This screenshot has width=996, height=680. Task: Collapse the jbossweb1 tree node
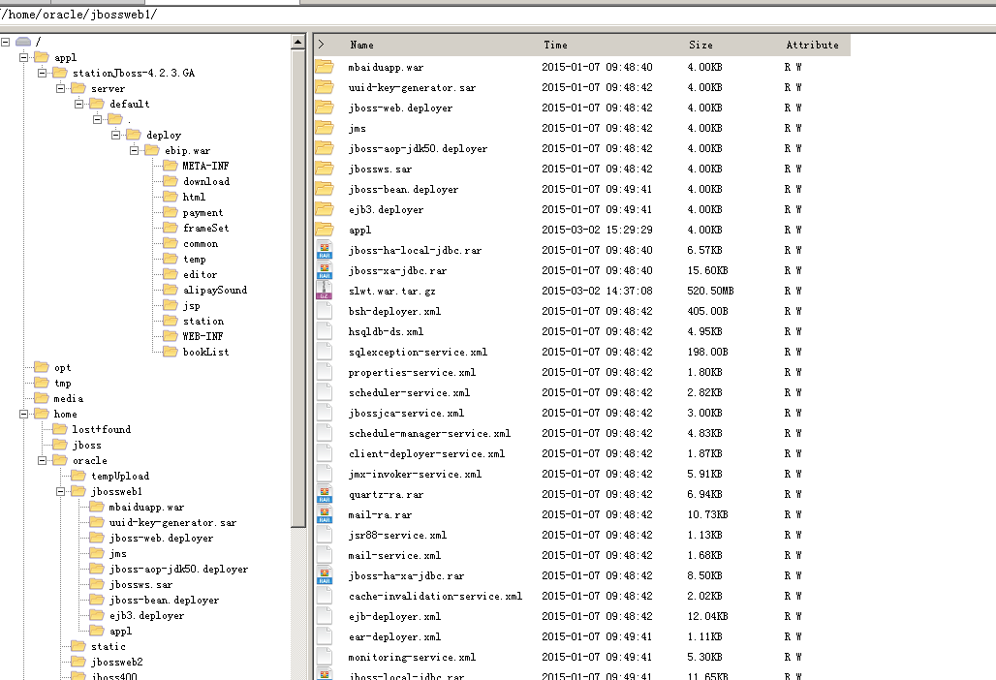click(x=60, y=491)
